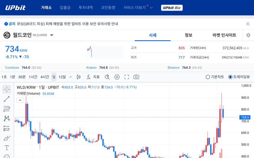The width and height of the screenshot is (254, 158).
Task: Select the 12달 chart interval
Action: pyautogui.click(x=62, y=77)
